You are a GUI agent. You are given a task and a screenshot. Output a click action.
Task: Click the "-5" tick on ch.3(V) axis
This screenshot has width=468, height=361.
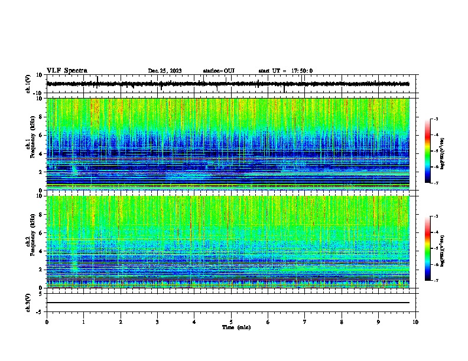(40, 312)
